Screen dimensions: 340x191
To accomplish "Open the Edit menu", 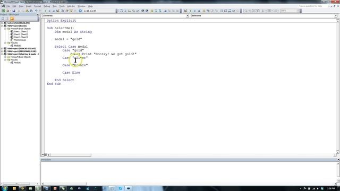I will 14,6.
